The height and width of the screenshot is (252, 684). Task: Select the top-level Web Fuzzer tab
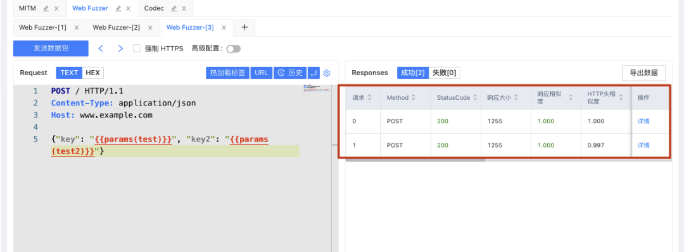(x=90, y=8)
